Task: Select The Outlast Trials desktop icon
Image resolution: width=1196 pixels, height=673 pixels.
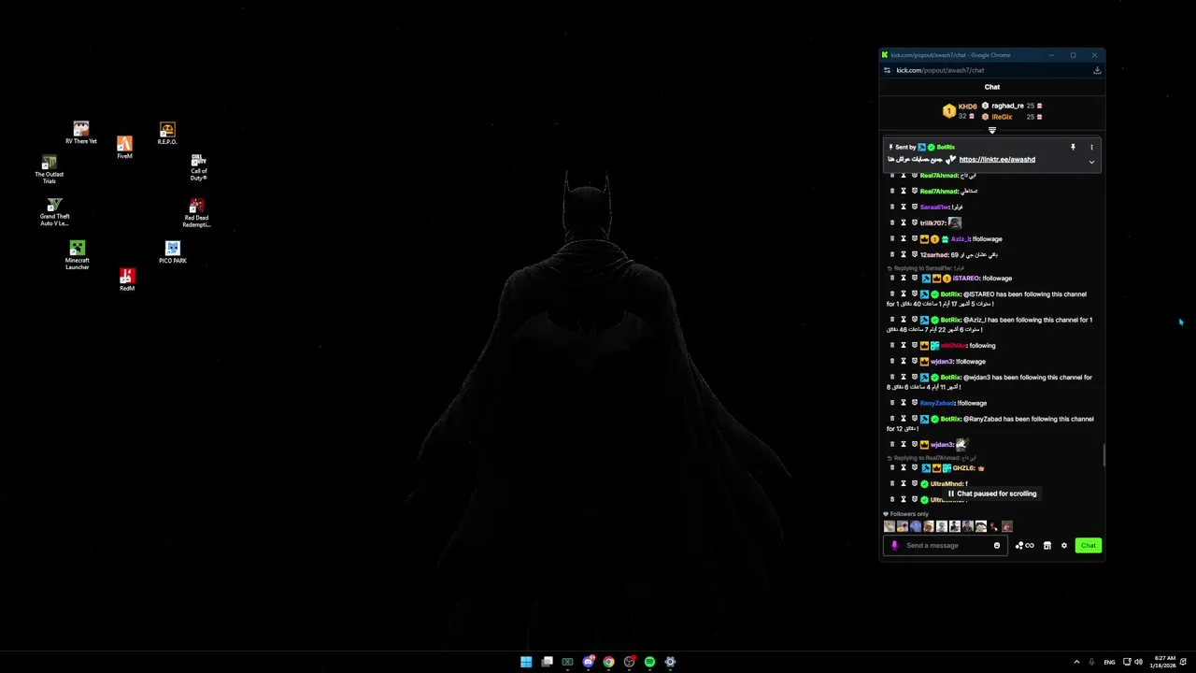Action: tap(50, 169)
